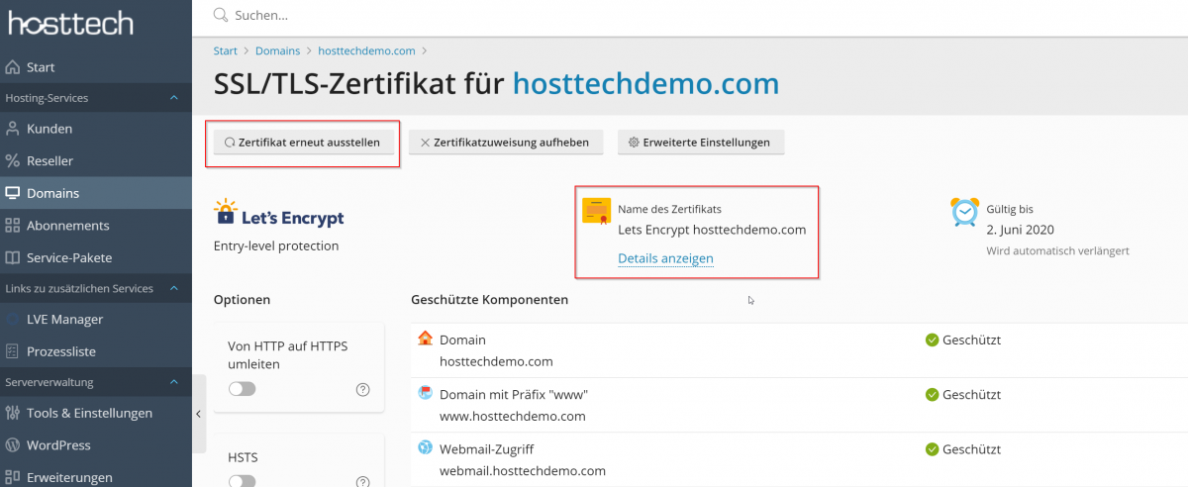Collapse the Serverververwaltung section
This screenshot has width=1188, height=487.
(x=174, y=381)
